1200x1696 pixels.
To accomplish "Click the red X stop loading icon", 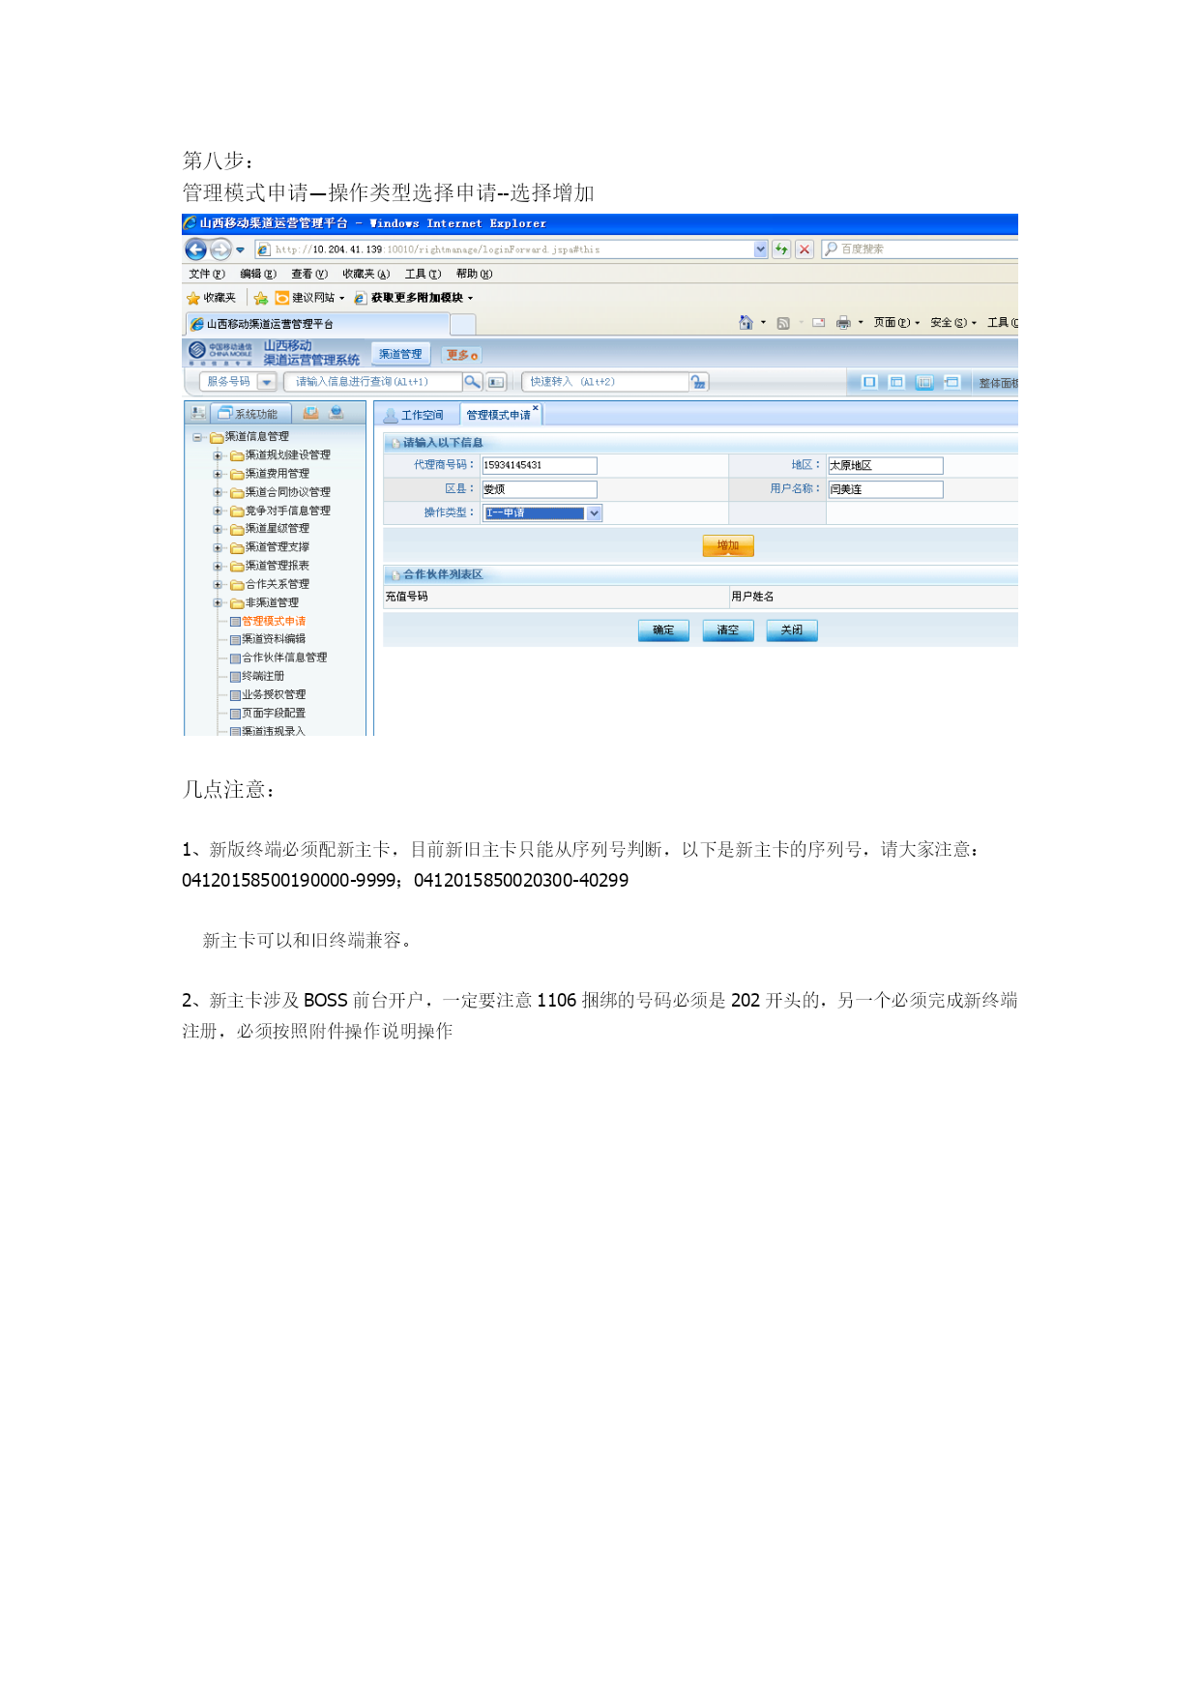I will click(805, 249).
